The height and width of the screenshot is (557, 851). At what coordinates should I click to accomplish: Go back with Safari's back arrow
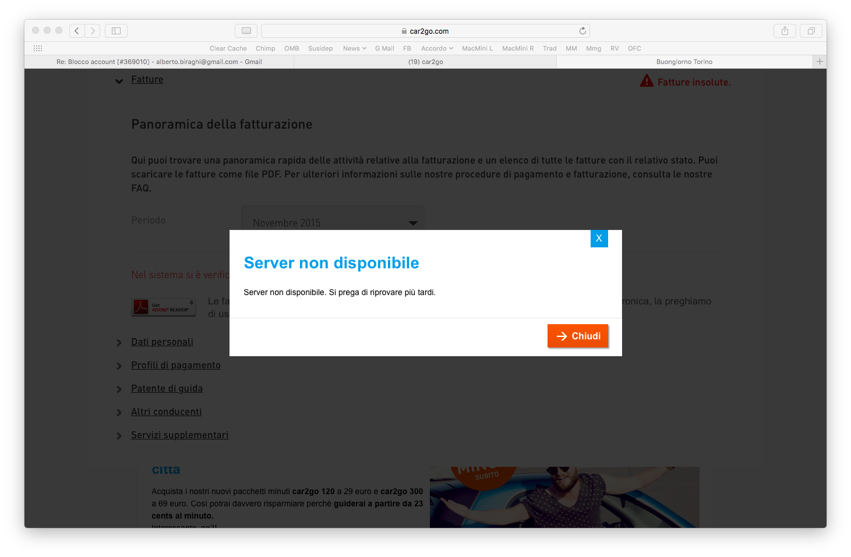click(77, 31)
